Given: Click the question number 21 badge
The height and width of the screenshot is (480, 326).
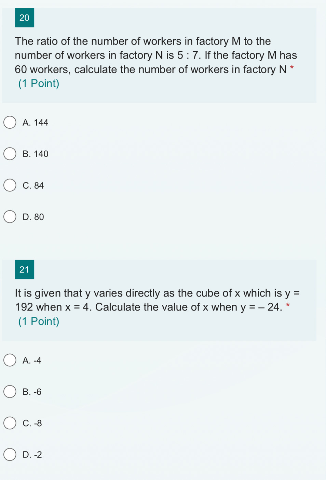Looking at the screenshot, I should point(25,270).
